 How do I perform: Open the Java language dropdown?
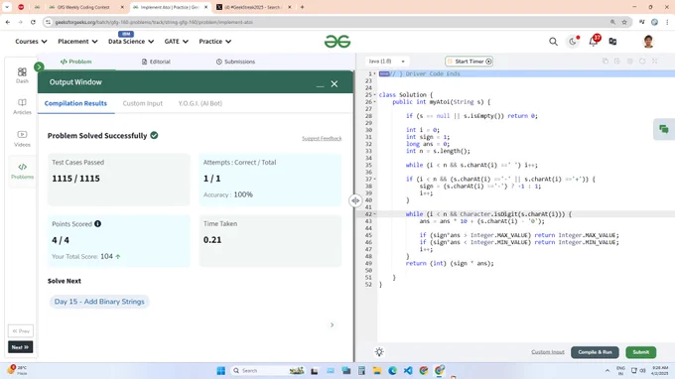coord(386,62)
